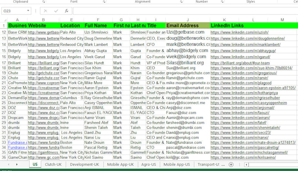Click the horizontal scrollbar left arrow

click(246, 164)
